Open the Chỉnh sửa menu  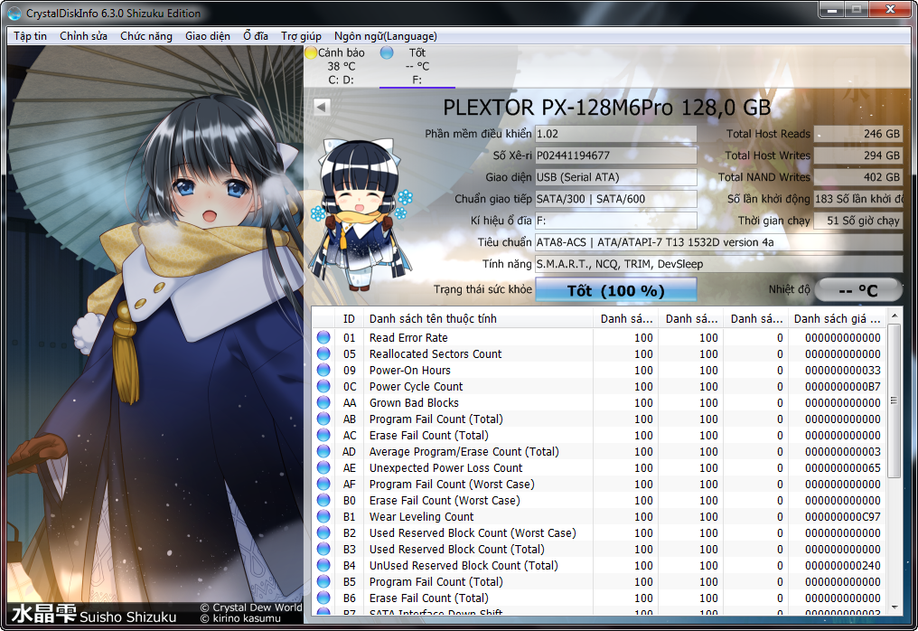tap(83, 36)
